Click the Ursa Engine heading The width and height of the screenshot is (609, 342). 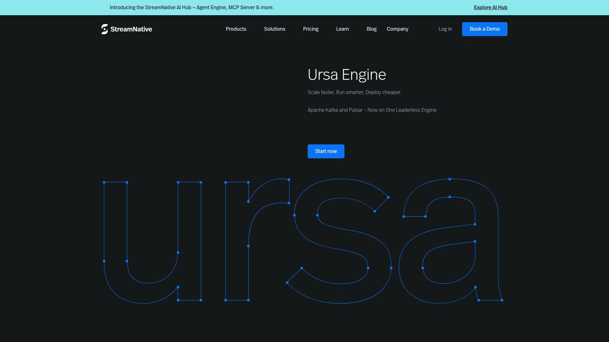tap(347, 75)
